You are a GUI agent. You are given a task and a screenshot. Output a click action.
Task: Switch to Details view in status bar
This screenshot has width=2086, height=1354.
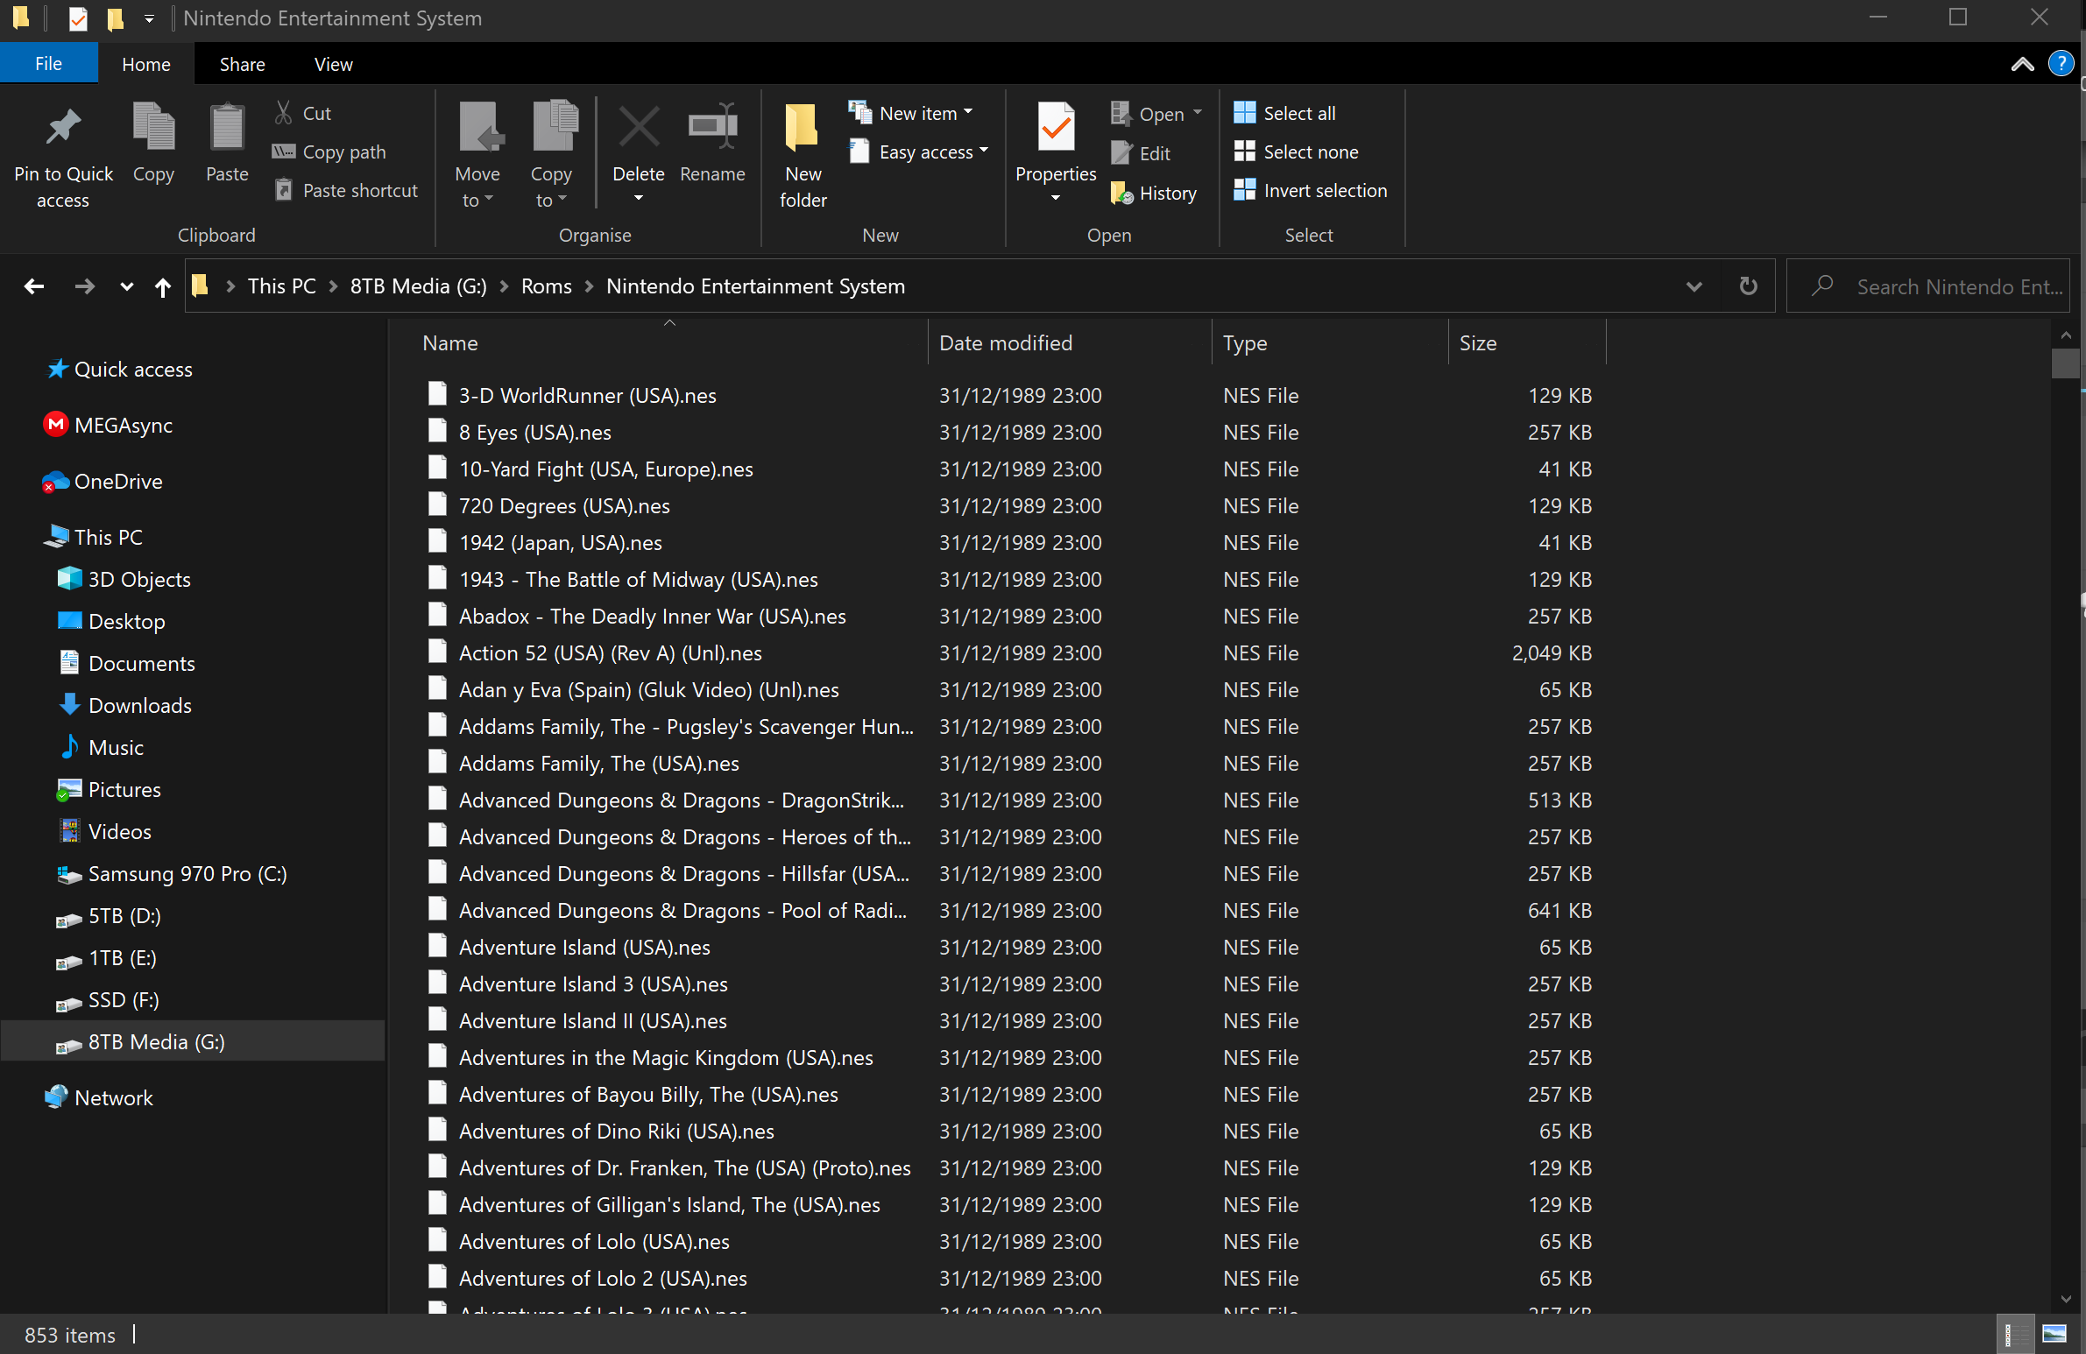(x=2014, y=1334)
